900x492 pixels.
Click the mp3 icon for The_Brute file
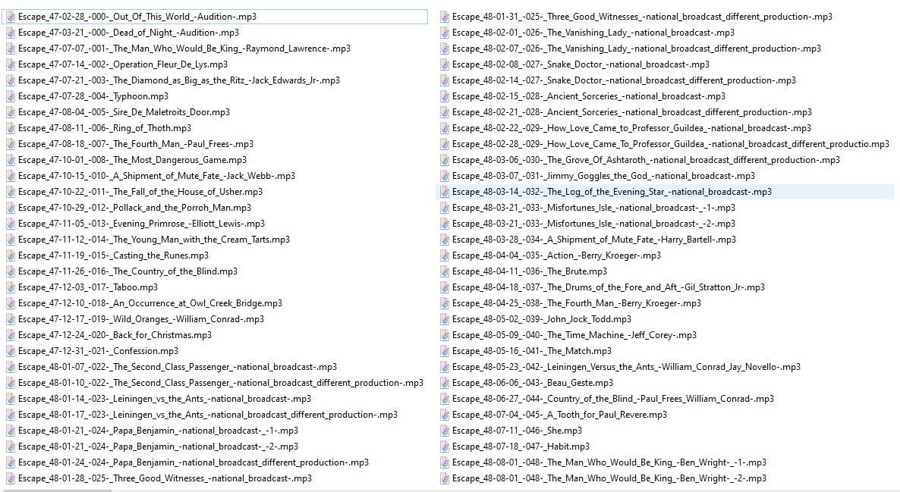(445, 271)
